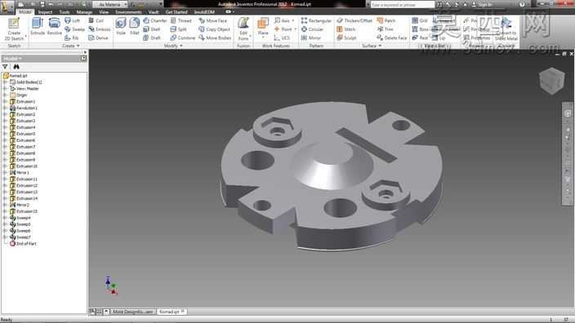Open the Environments ribbon tab
This screenshot has width=575, height=323.
pyautogui.click(x=128, y=11)
